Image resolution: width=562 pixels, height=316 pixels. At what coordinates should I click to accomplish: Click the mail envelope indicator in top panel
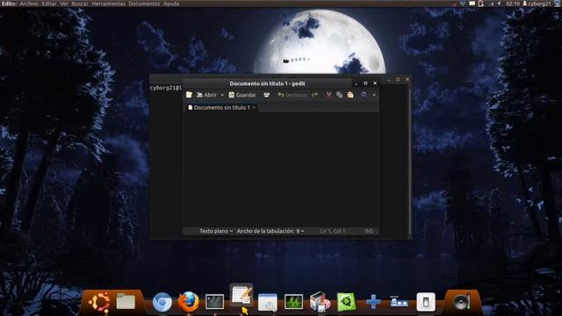click(x=472, y=4)
